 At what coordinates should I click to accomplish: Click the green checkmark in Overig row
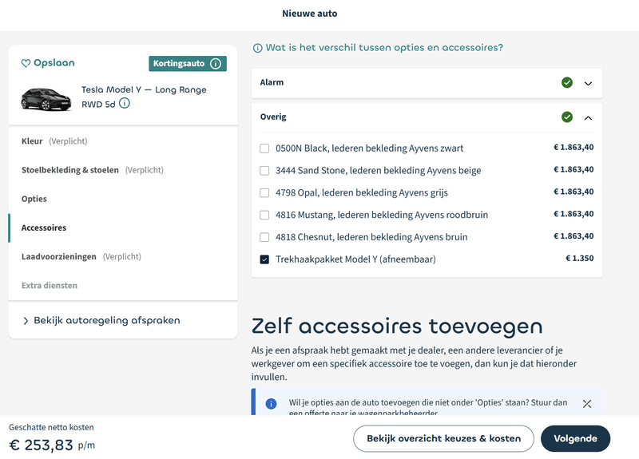(x=567, y=117)
